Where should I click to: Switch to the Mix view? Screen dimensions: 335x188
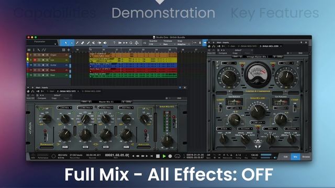point(295,157)
